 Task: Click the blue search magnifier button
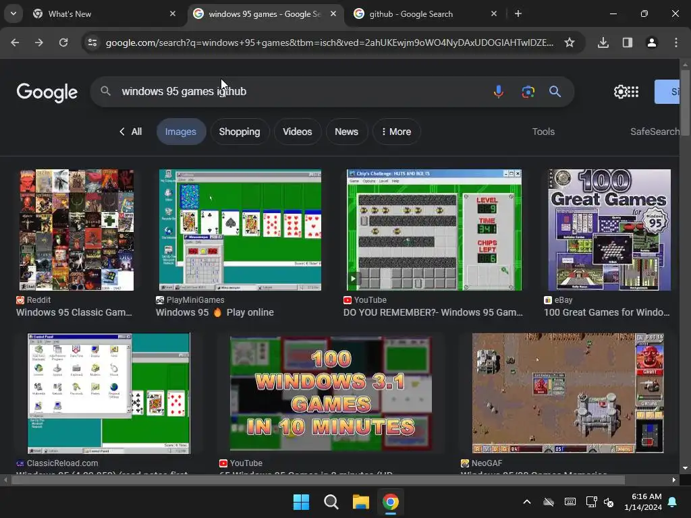point(555,92)
